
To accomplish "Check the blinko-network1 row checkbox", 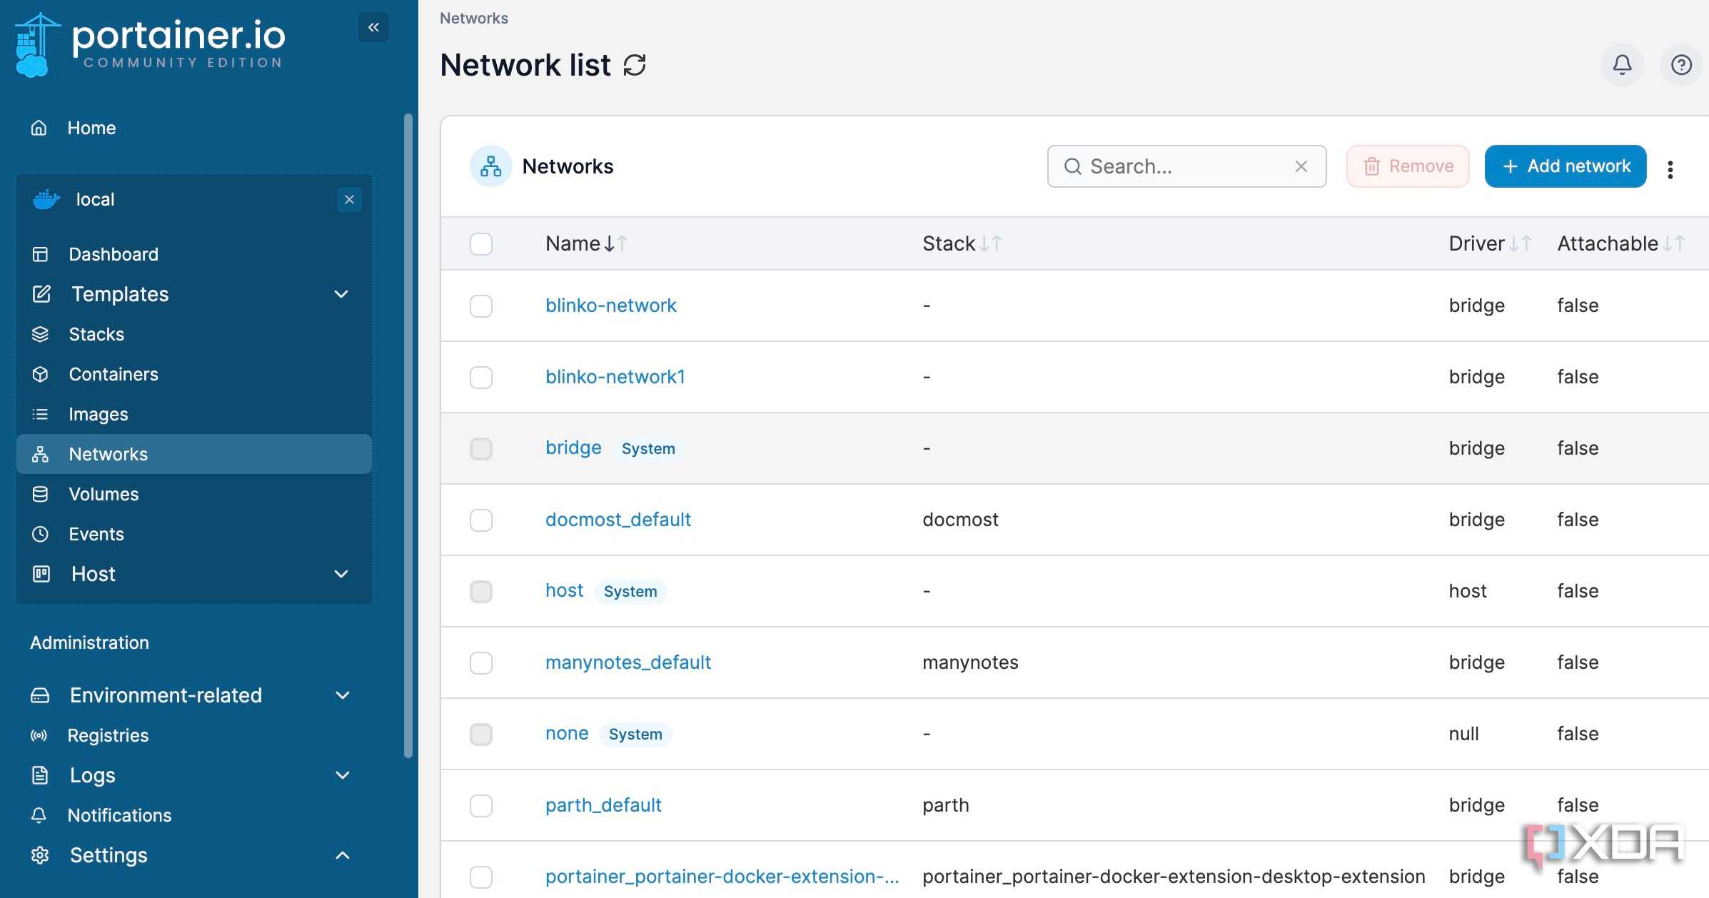I will click(481, 377).
